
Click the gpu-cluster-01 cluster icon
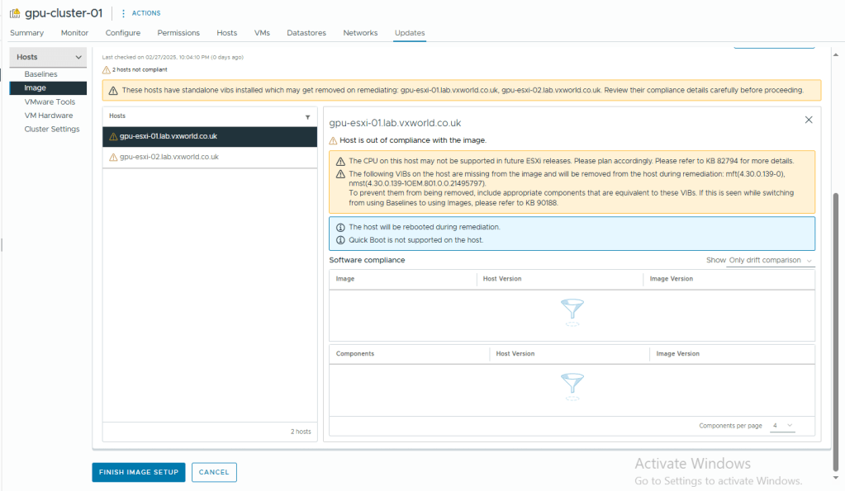[x=15, y=13]
